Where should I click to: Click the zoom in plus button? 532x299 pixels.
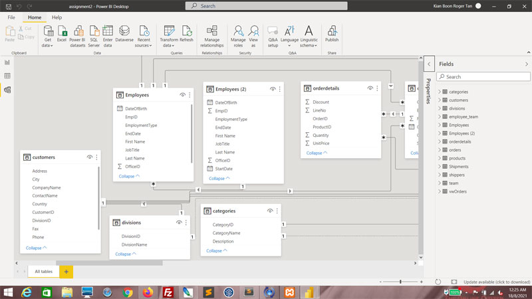click(422, 282)
